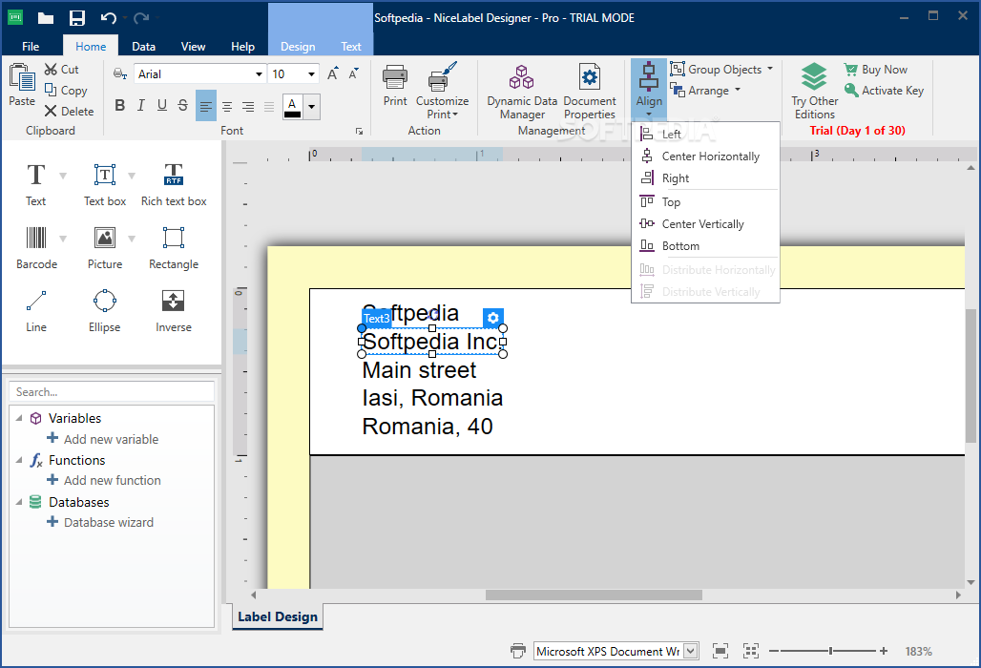This screenshot has height=668, width=981.
Task: Open the File menu
Action: coord(31,47)
